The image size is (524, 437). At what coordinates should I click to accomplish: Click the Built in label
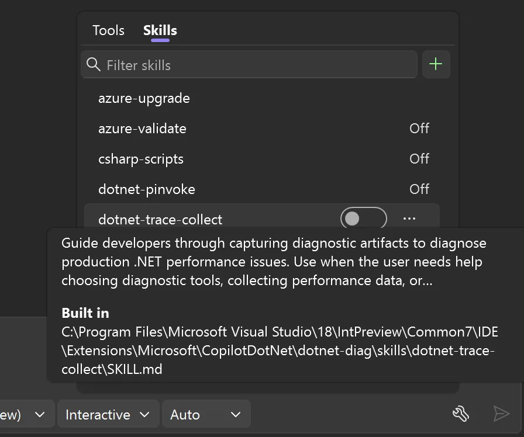[85, 313]
